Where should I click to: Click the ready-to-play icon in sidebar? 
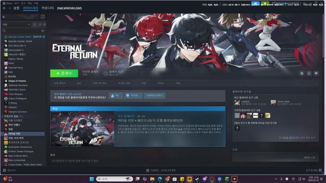44,24
